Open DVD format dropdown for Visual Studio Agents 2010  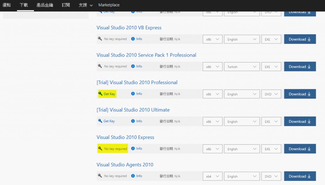(271, 176)
